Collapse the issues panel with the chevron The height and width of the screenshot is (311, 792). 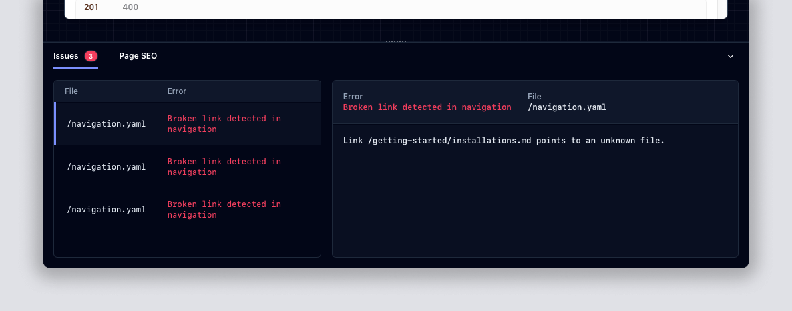click(730, 57)
